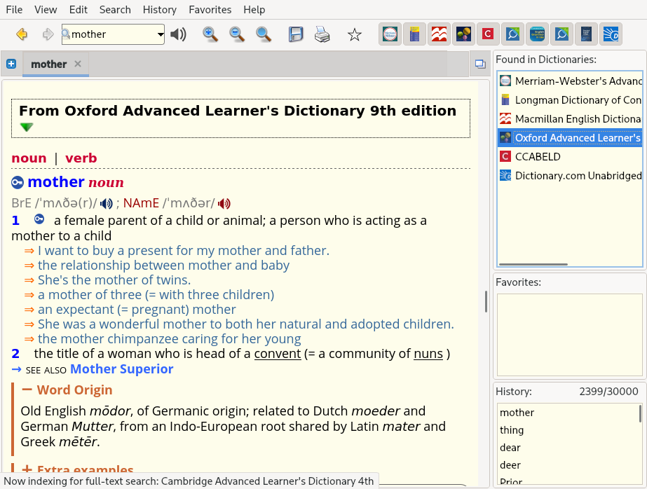Toggle Longman dictionary button in toolbar
Screen dimensions: 647x489
(x=415, y=34)
